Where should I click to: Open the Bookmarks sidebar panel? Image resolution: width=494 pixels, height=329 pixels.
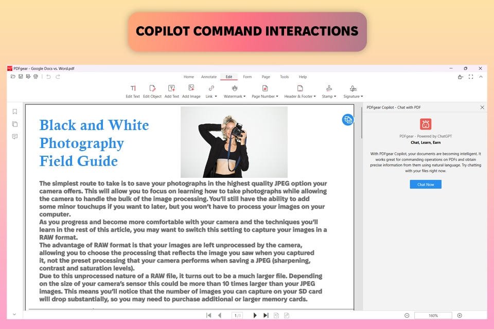[15, 112]
